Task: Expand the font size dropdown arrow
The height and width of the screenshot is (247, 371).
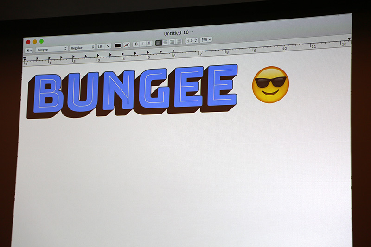Action: pos(108,46)
